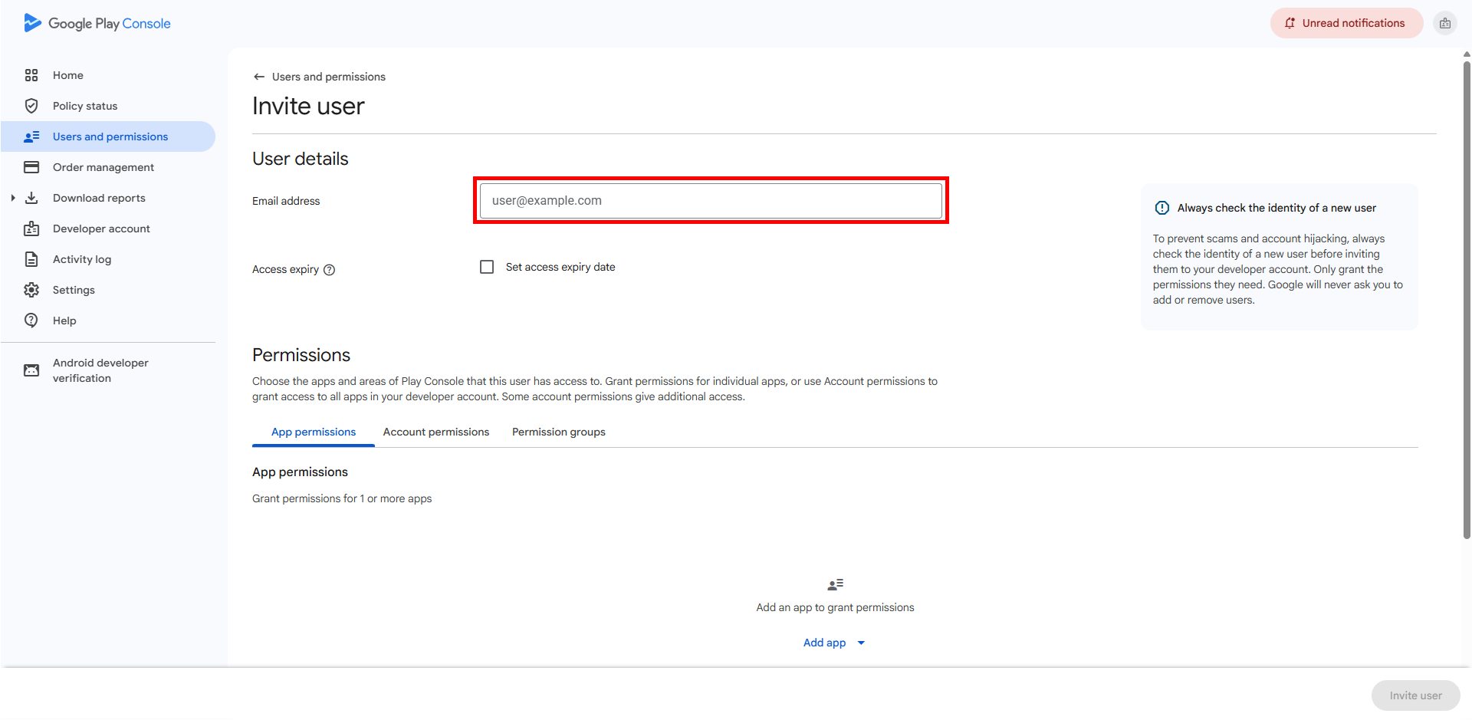Viewport: 1472px width, 720px height.
Task: Click the Android developer verification icon
Action: tap(31, 370)
